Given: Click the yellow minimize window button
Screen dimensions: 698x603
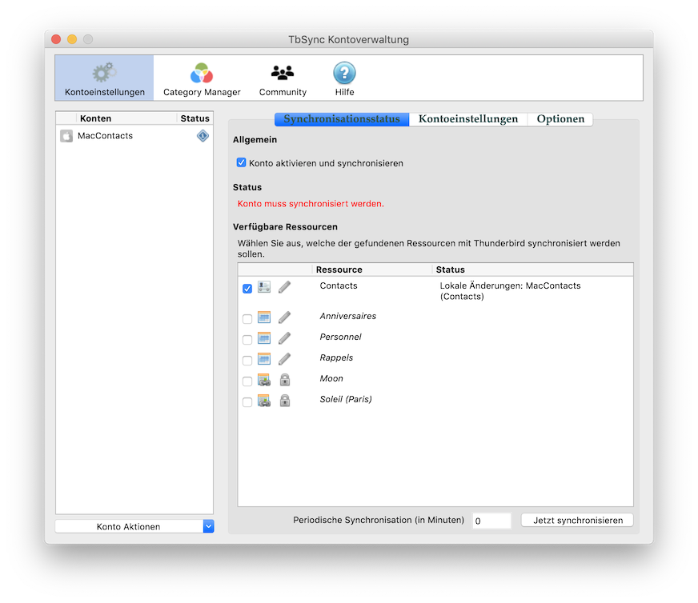Looking at the screenshot, I should [72, 39].
